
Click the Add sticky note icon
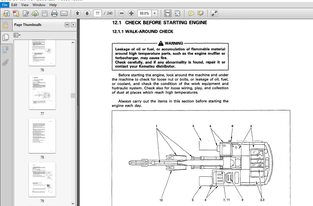[x=191, y=13]
